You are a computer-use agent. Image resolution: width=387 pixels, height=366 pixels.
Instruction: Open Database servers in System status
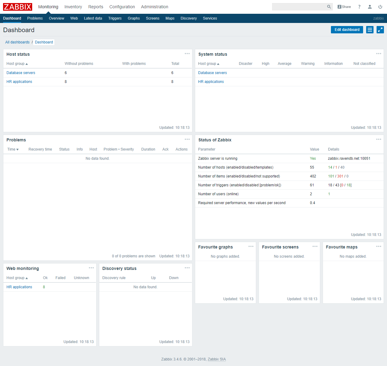[212, 73]
